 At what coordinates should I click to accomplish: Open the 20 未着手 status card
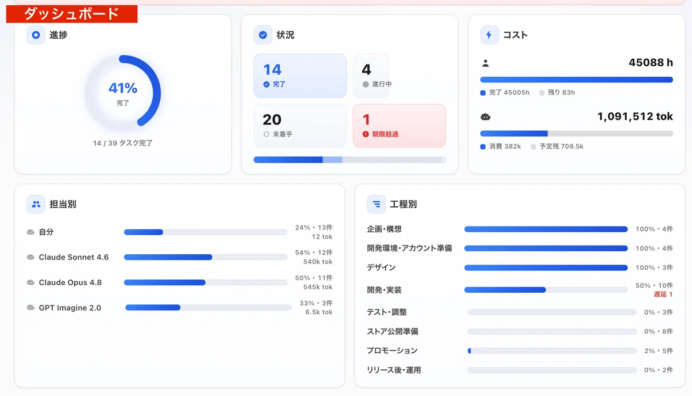(x=300, y=126)
